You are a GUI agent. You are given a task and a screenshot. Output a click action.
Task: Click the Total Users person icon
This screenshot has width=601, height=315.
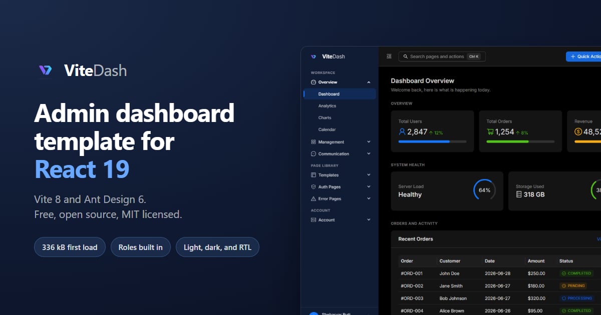tap(402, 132)
